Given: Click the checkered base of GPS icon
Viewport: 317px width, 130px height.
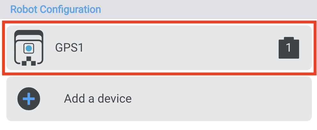Looking at the screenshot, I should pos(29,61).
